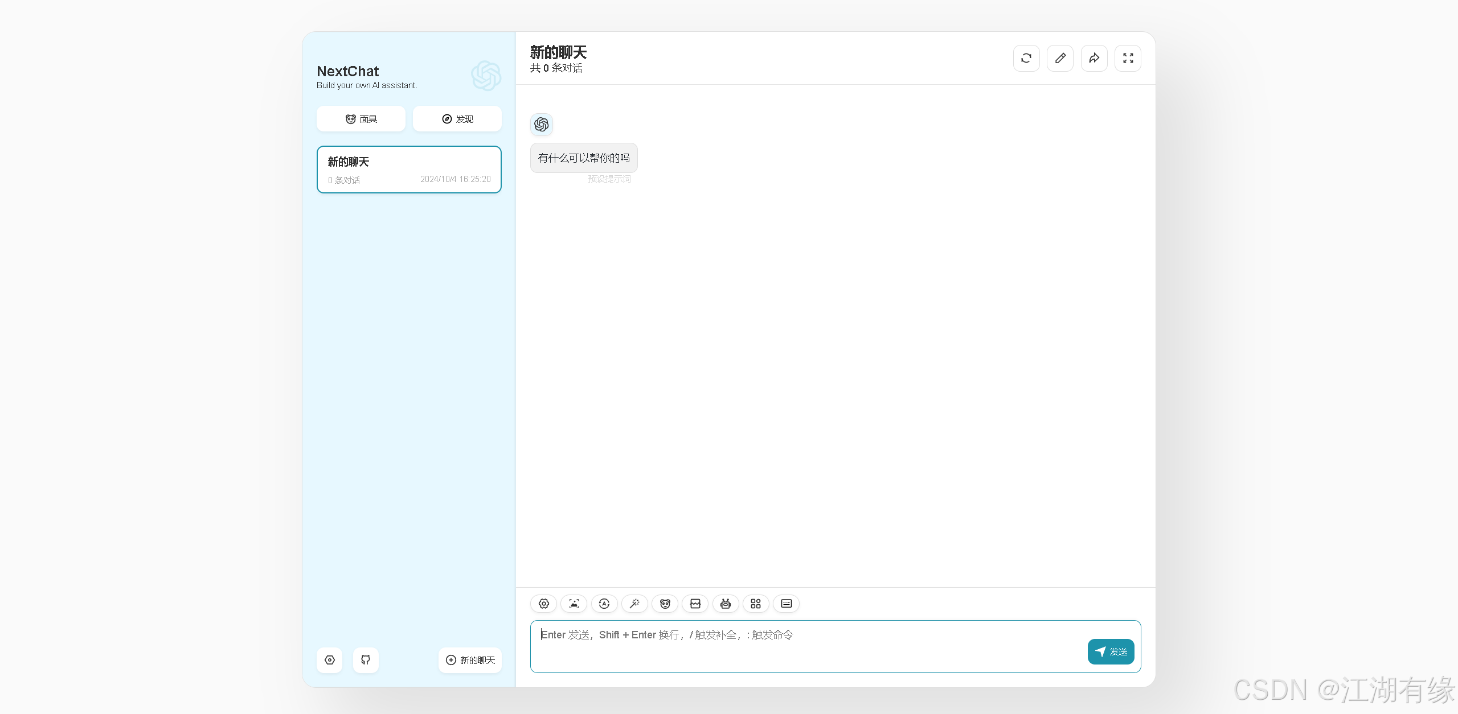Click the share arrow icon in header
The height and width of the screenshot is (714, 1458).
(x=1094, y=58)
